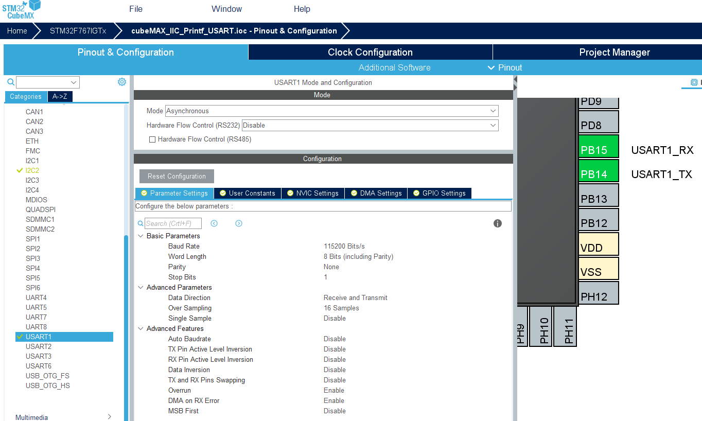Click Word Length value 8 Bits (including Parity)
Viewport: 702px width, 421px height.
358,256
